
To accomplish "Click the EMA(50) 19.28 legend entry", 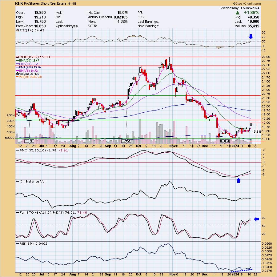I will (28, 64).
